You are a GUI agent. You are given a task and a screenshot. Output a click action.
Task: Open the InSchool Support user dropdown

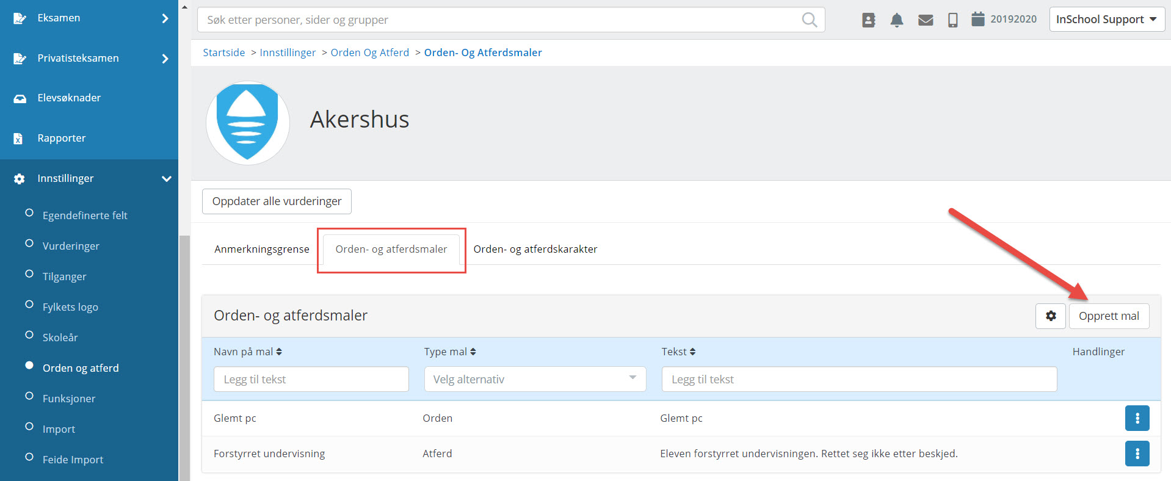[1106, 20]
